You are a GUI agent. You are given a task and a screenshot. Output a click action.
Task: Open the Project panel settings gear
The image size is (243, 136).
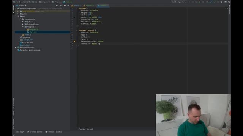(x=65, y=6)
